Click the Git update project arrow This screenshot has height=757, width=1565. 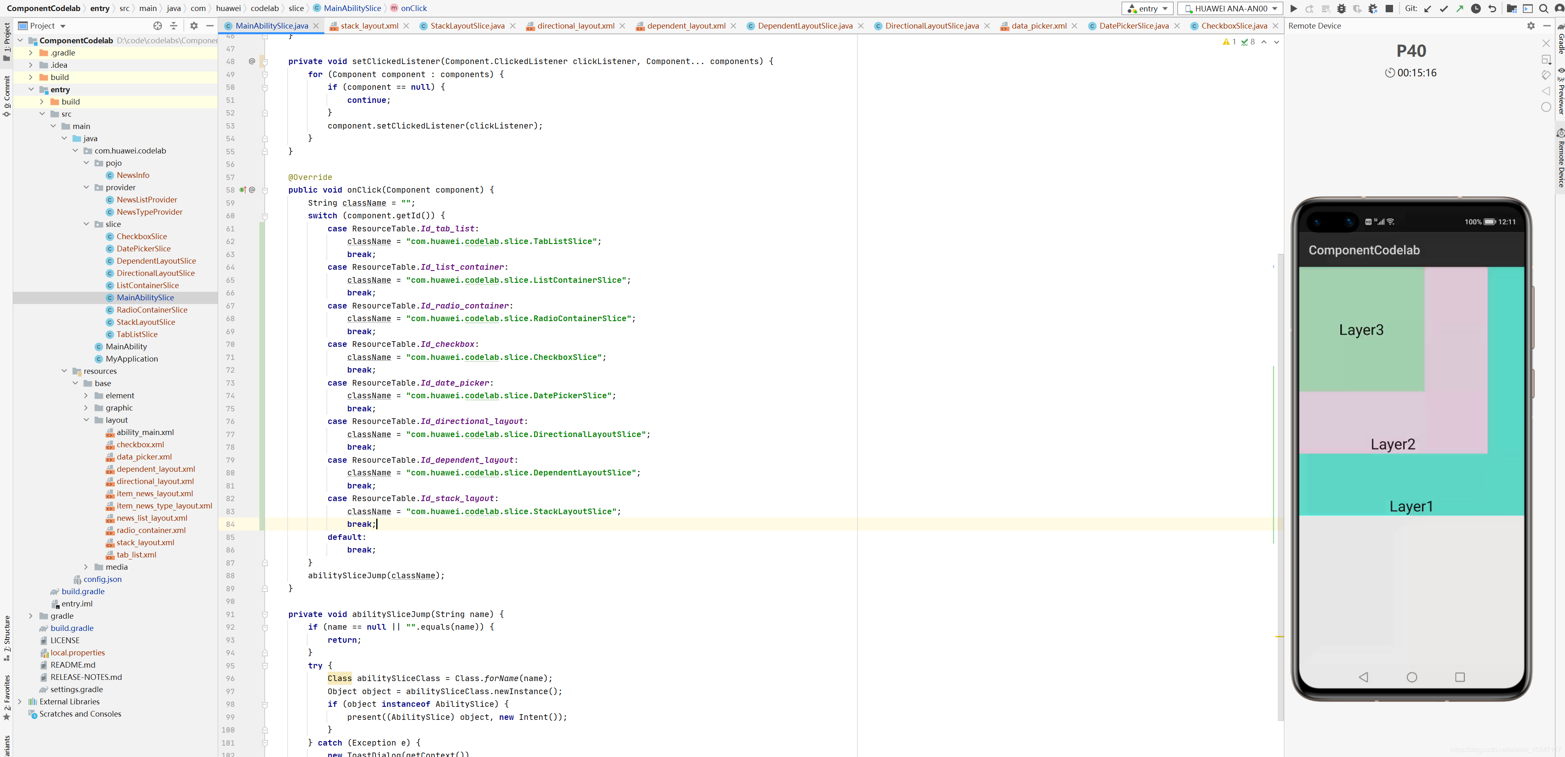pyautogui.click(x=1428, y=9)
